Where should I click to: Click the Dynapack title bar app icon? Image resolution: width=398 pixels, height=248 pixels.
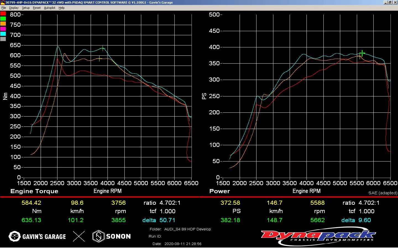pos(3,2)
